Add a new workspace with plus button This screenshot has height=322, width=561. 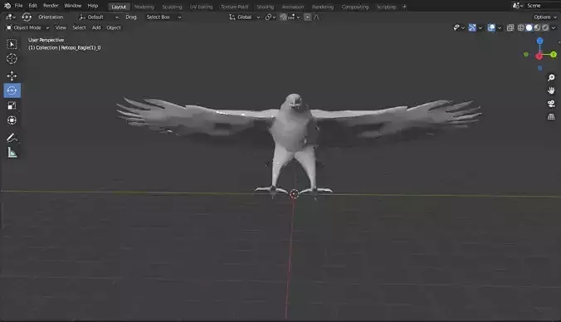404,7
